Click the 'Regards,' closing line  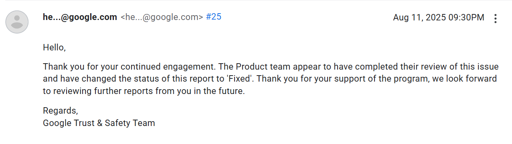click(x=60, y=111)
